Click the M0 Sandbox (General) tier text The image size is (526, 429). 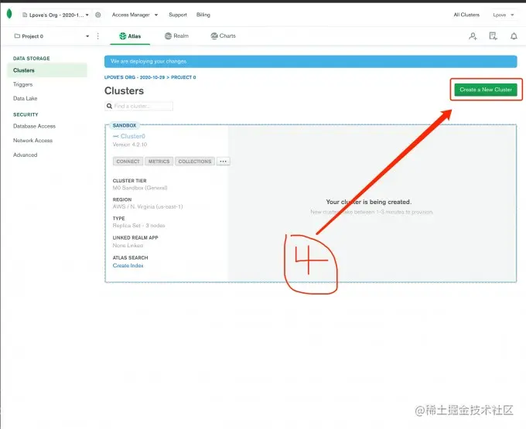[x=140, y=188]
